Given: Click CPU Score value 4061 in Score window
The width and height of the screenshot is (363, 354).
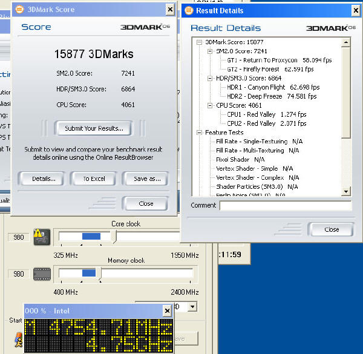Looking at the screenshot, I should [128, 105].
